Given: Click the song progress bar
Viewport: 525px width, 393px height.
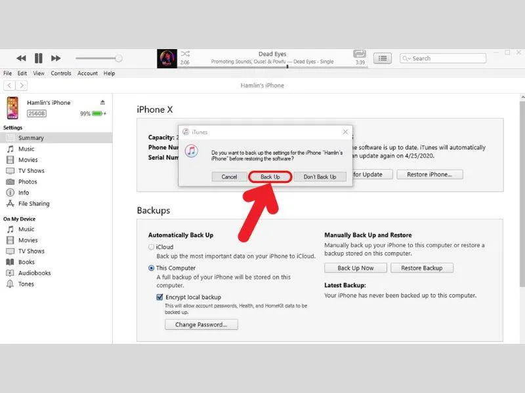Looking at the screenshot, I should (x=272, y=67).
